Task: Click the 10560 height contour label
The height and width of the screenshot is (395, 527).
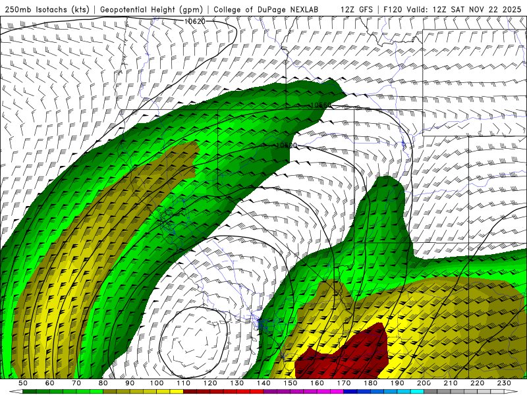Action: [x=321, y=105]
